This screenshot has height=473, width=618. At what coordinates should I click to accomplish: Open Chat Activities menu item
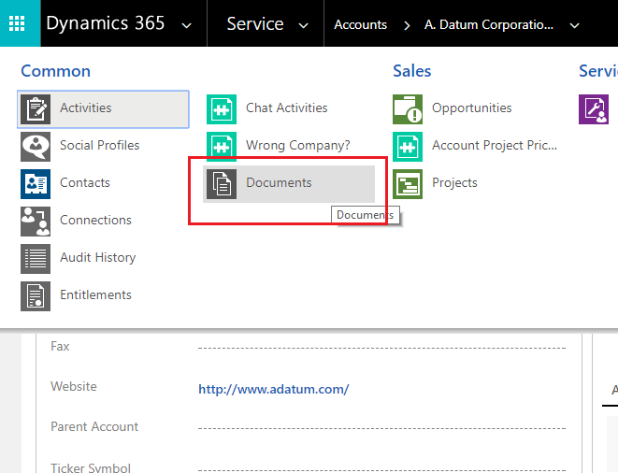tap(286, 108)
